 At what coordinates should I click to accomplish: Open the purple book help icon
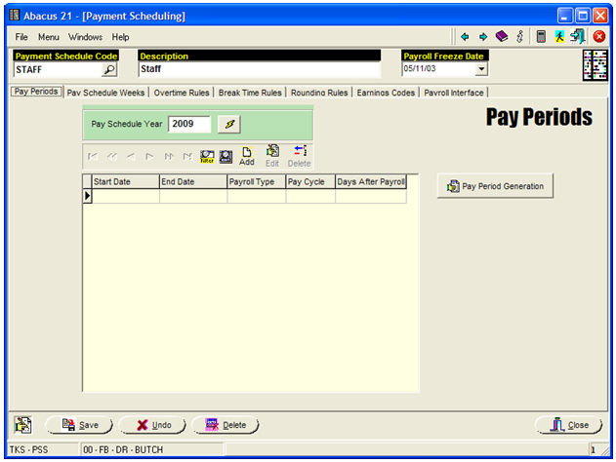[x=501, y=36]
